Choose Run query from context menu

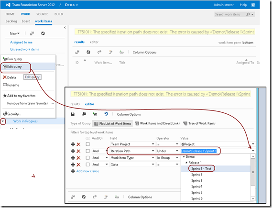click(12, 59)
